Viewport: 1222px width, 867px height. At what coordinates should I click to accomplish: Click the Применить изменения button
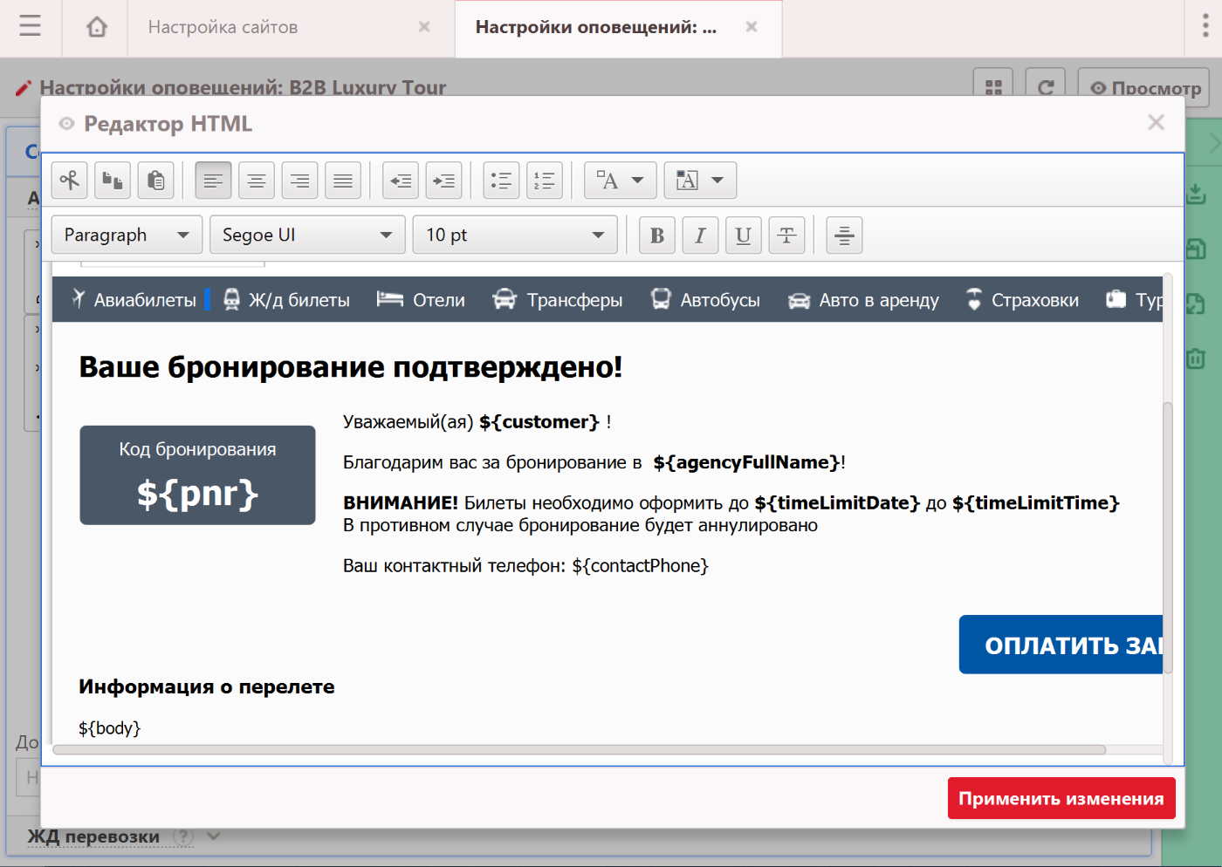pyautogui.click(x=1061, y=798)
